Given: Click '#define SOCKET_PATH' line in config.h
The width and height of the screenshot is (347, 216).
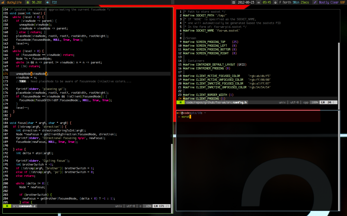Looking at the screenshot, I should coord(205,15).
